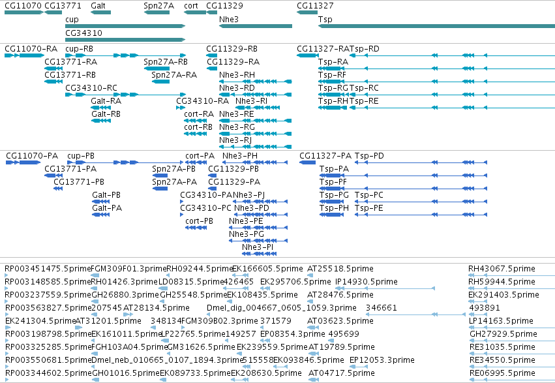
Task: Select the CG11327-RA transcript label
Action: point(323,49)
